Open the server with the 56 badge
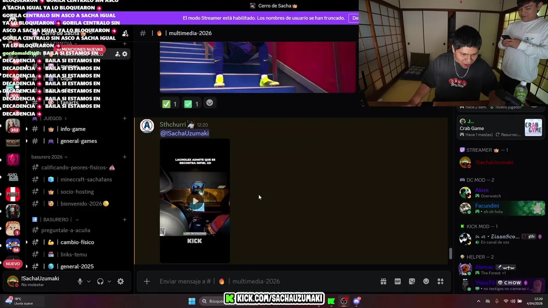This screenshot has width=548, height=308. [13, 245]
